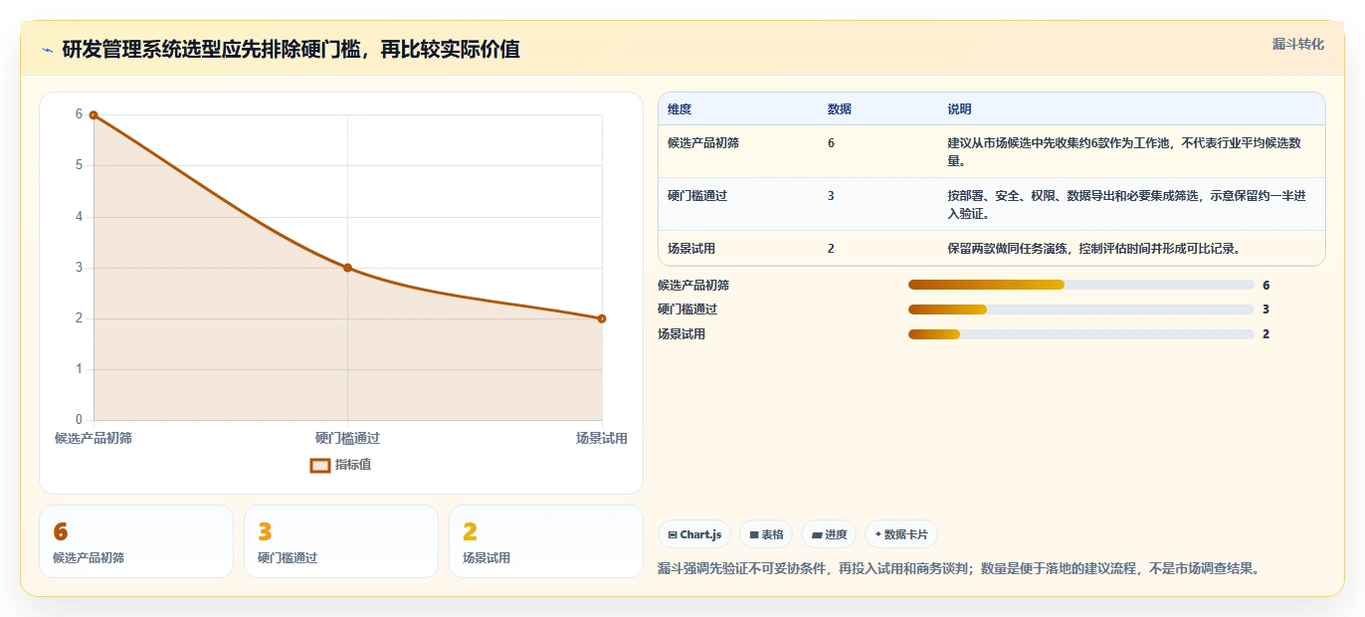Click the description starting with 保留两款做同任务演练
This screenshot has width=1365, height=617.
click(x=1094, y=249)
